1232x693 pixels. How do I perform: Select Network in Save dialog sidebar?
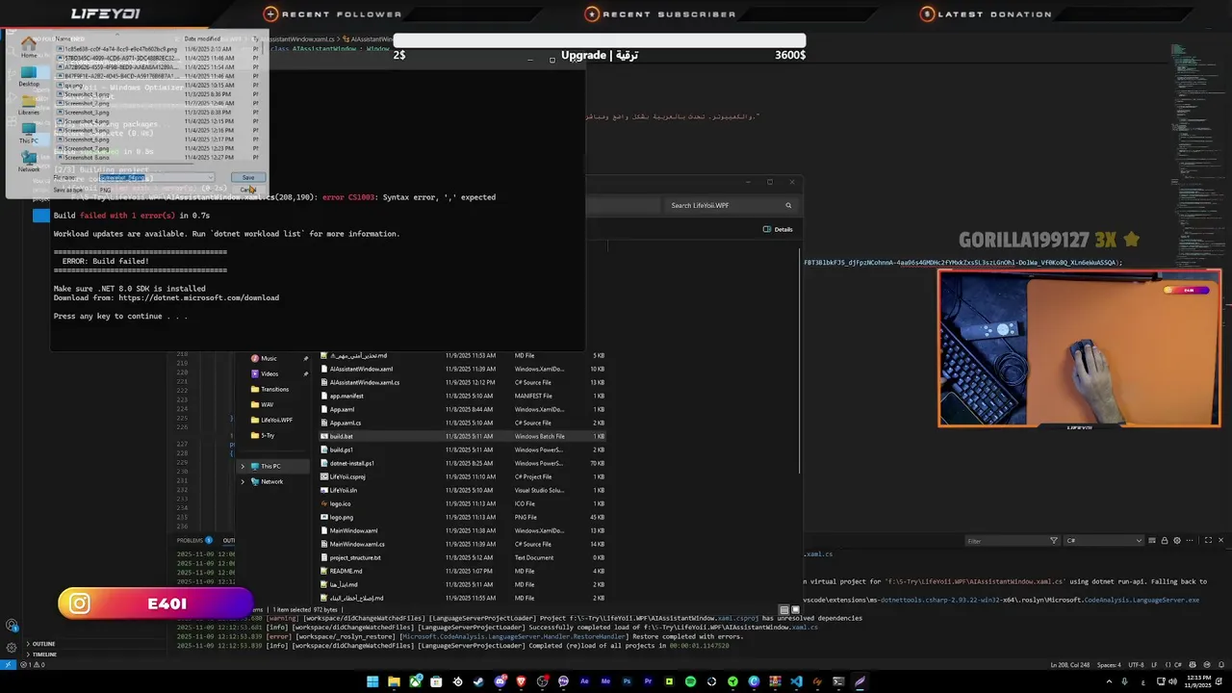pyautogui.click(x=29, y=161)
